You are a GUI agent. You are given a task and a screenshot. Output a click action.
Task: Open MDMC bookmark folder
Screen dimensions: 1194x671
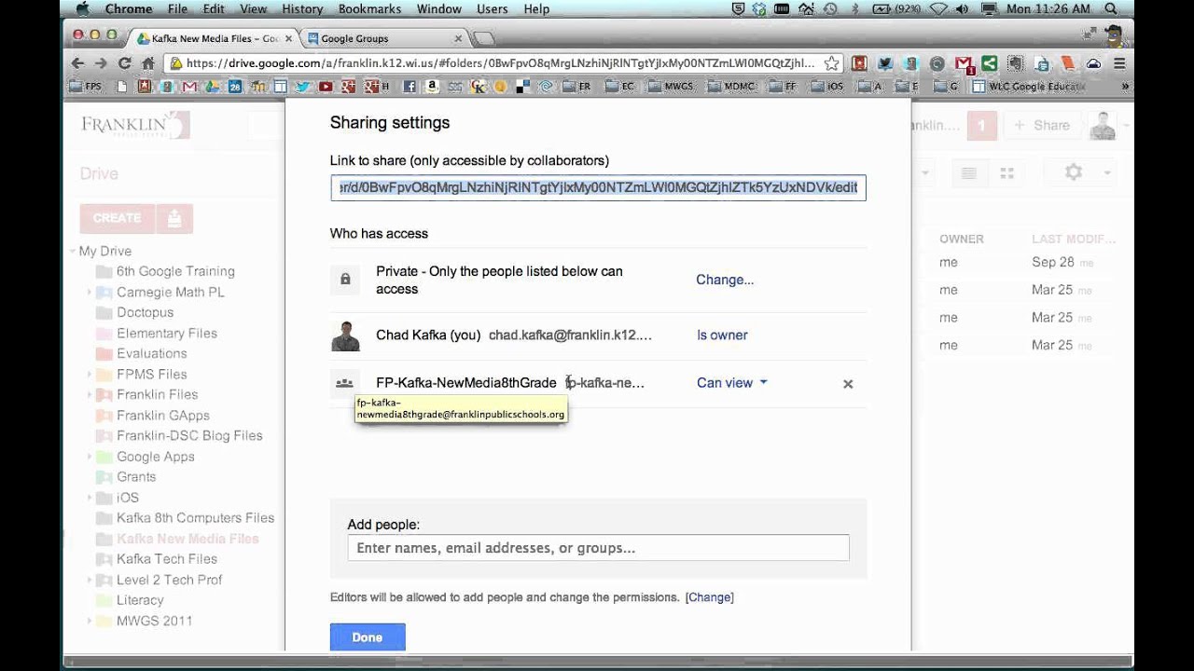click(730, 87)
